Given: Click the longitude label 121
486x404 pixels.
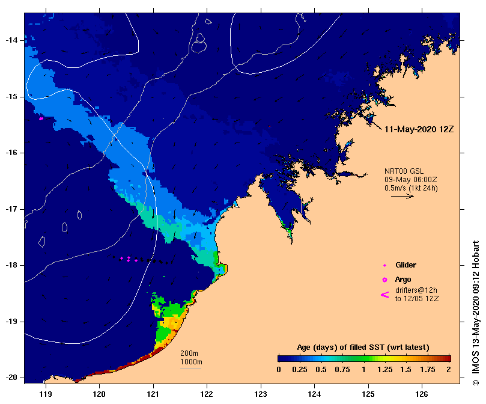Looking at the screenshot, I should point(153,394).
